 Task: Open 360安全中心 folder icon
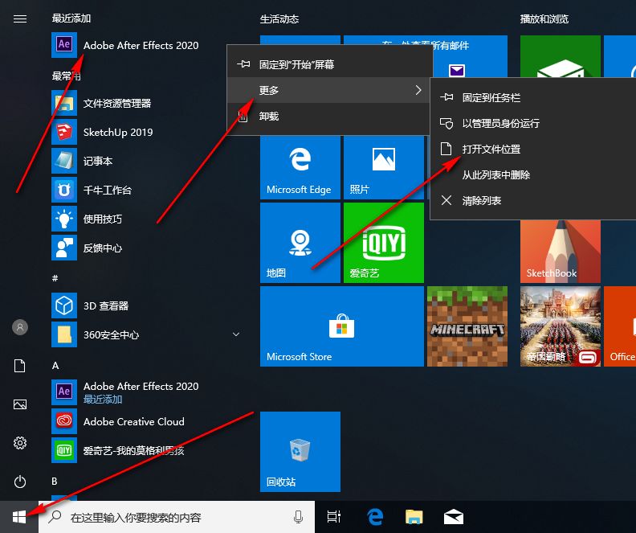[64, 334]
